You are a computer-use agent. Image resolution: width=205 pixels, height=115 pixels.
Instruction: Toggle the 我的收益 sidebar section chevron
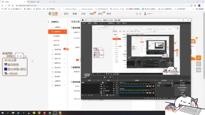(65, 54)
